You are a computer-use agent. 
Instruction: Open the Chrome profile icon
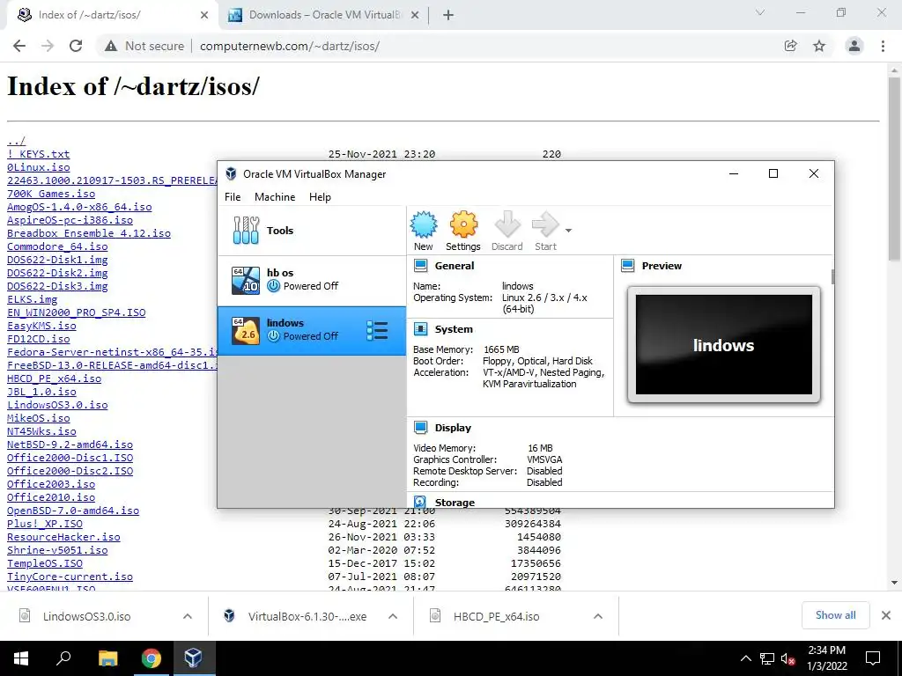(854, 46)
